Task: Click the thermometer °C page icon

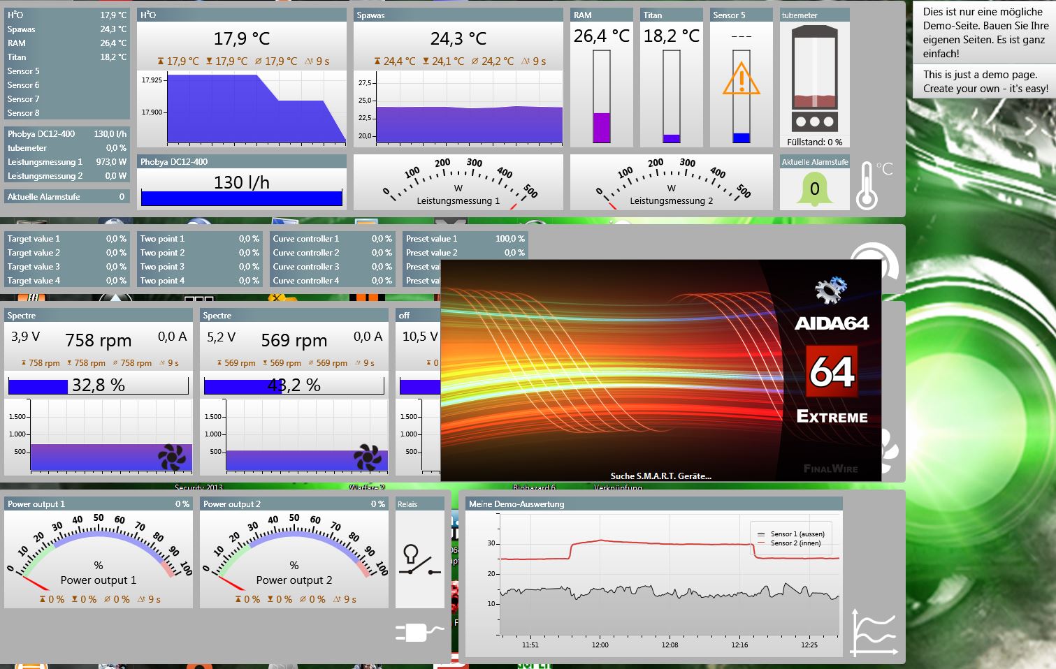Action: (x=874, y=185)
